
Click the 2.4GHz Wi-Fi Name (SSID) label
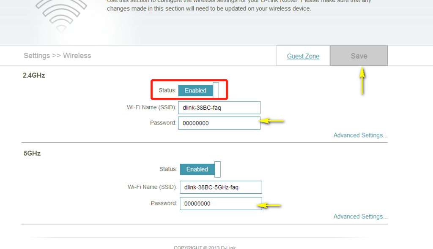pyautogui.click(x=151, y=108)
